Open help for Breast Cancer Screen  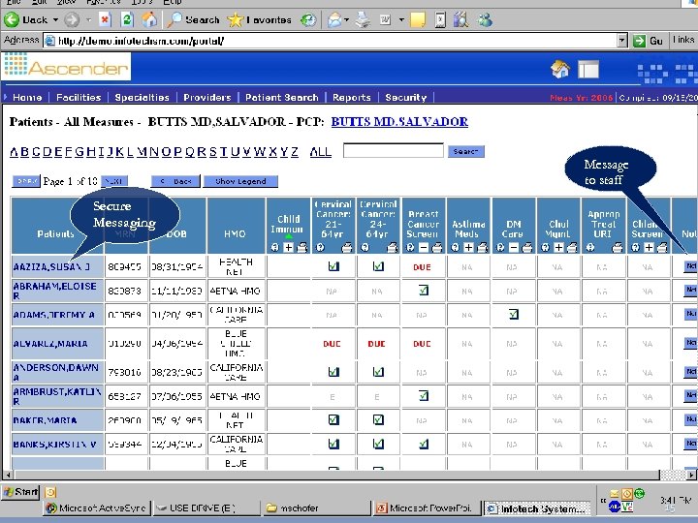410,248
